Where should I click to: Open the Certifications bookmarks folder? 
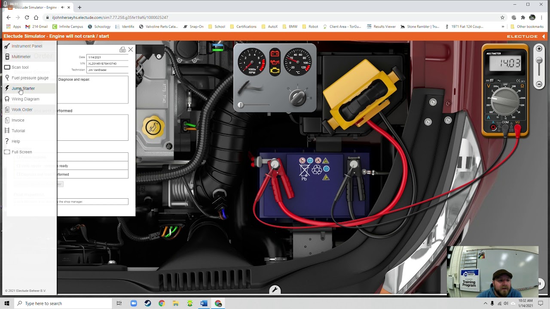[243, 27]
